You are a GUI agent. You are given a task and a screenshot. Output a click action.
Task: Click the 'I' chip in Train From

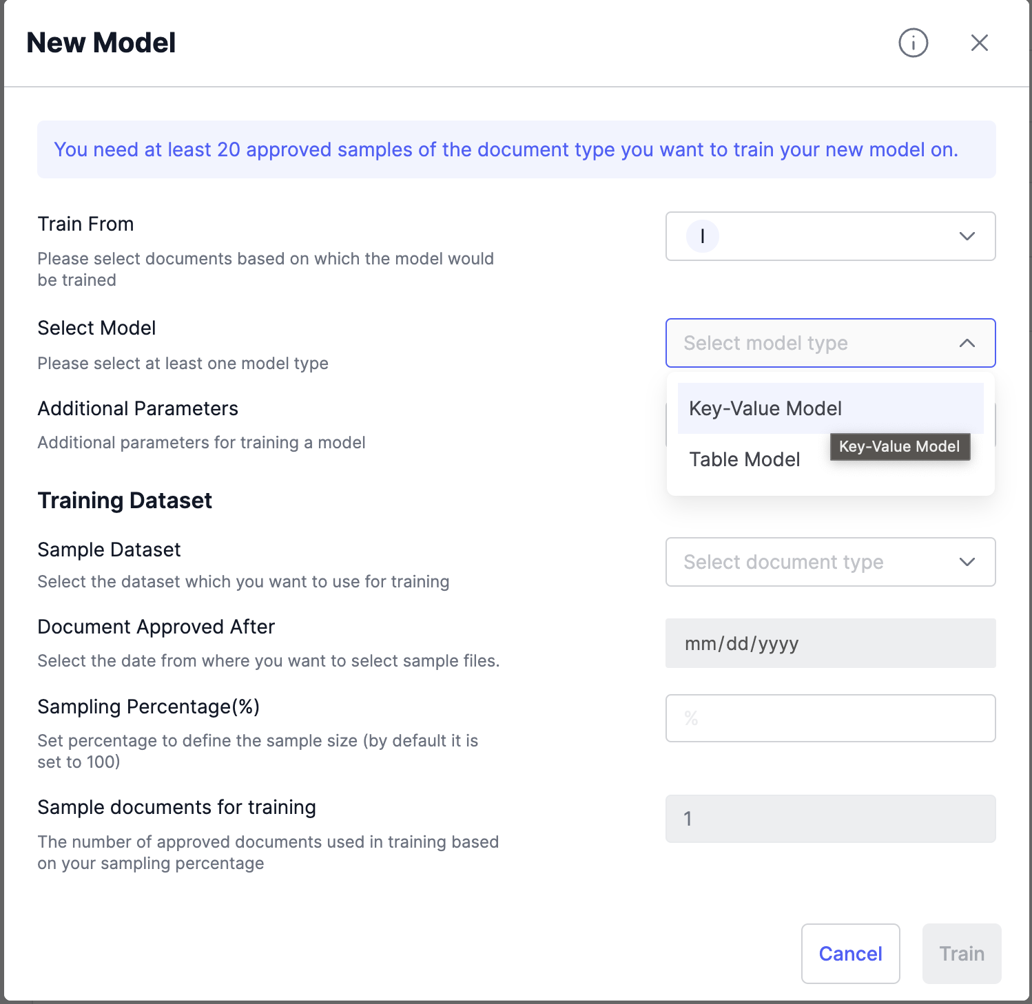coord(702,236)
